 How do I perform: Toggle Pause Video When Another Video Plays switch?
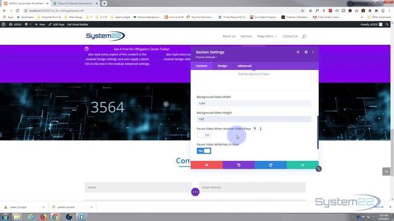click(204, 135)
